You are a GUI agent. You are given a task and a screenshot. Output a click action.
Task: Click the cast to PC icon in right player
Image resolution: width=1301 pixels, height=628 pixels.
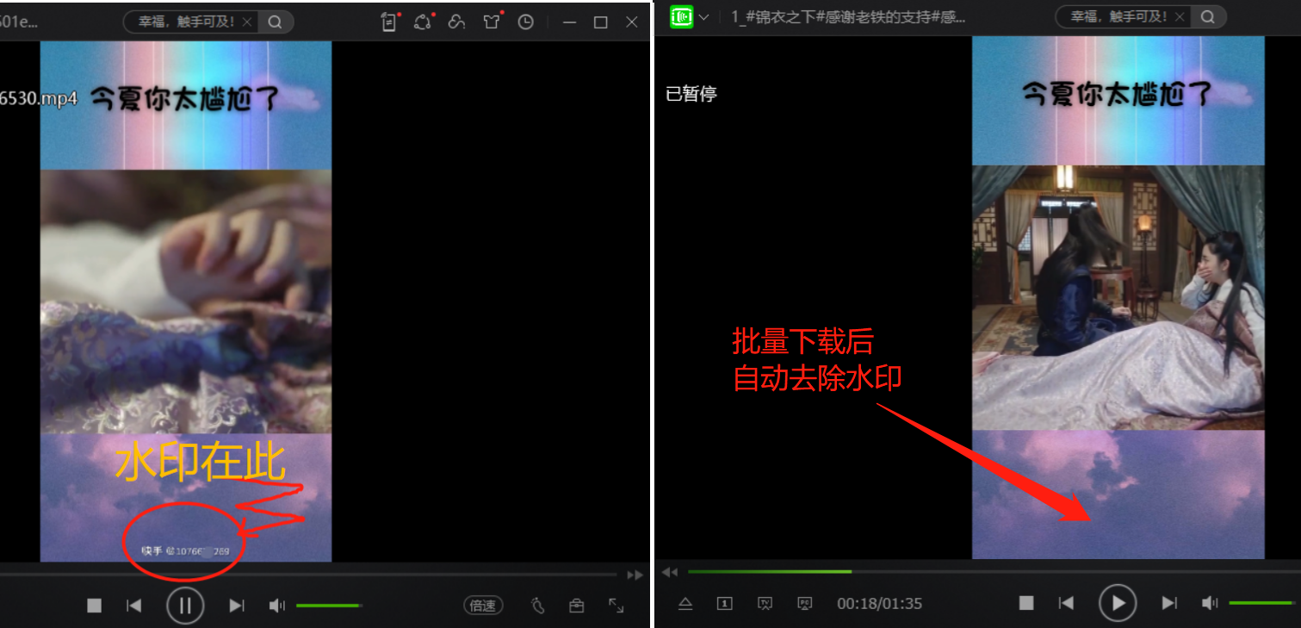(x=805, y=603)
